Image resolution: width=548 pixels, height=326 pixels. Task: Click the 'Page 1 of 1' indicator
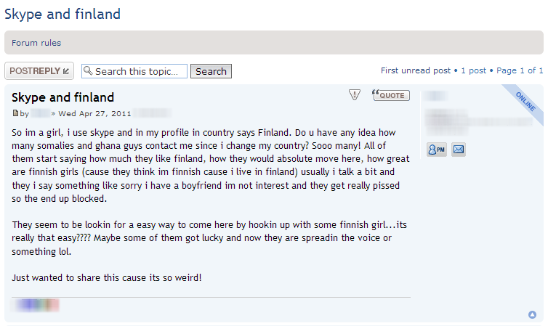[520, 70]
